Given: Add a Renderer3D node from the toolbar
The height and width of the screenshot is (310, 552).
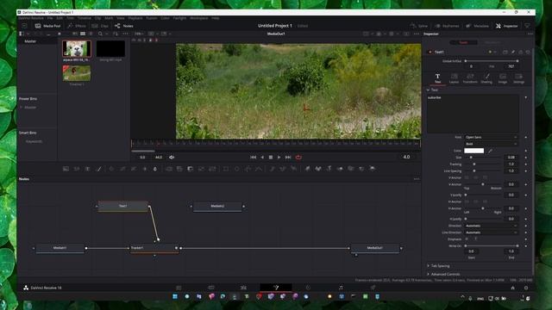Looking at the screenshot, I should coord(373,169).
